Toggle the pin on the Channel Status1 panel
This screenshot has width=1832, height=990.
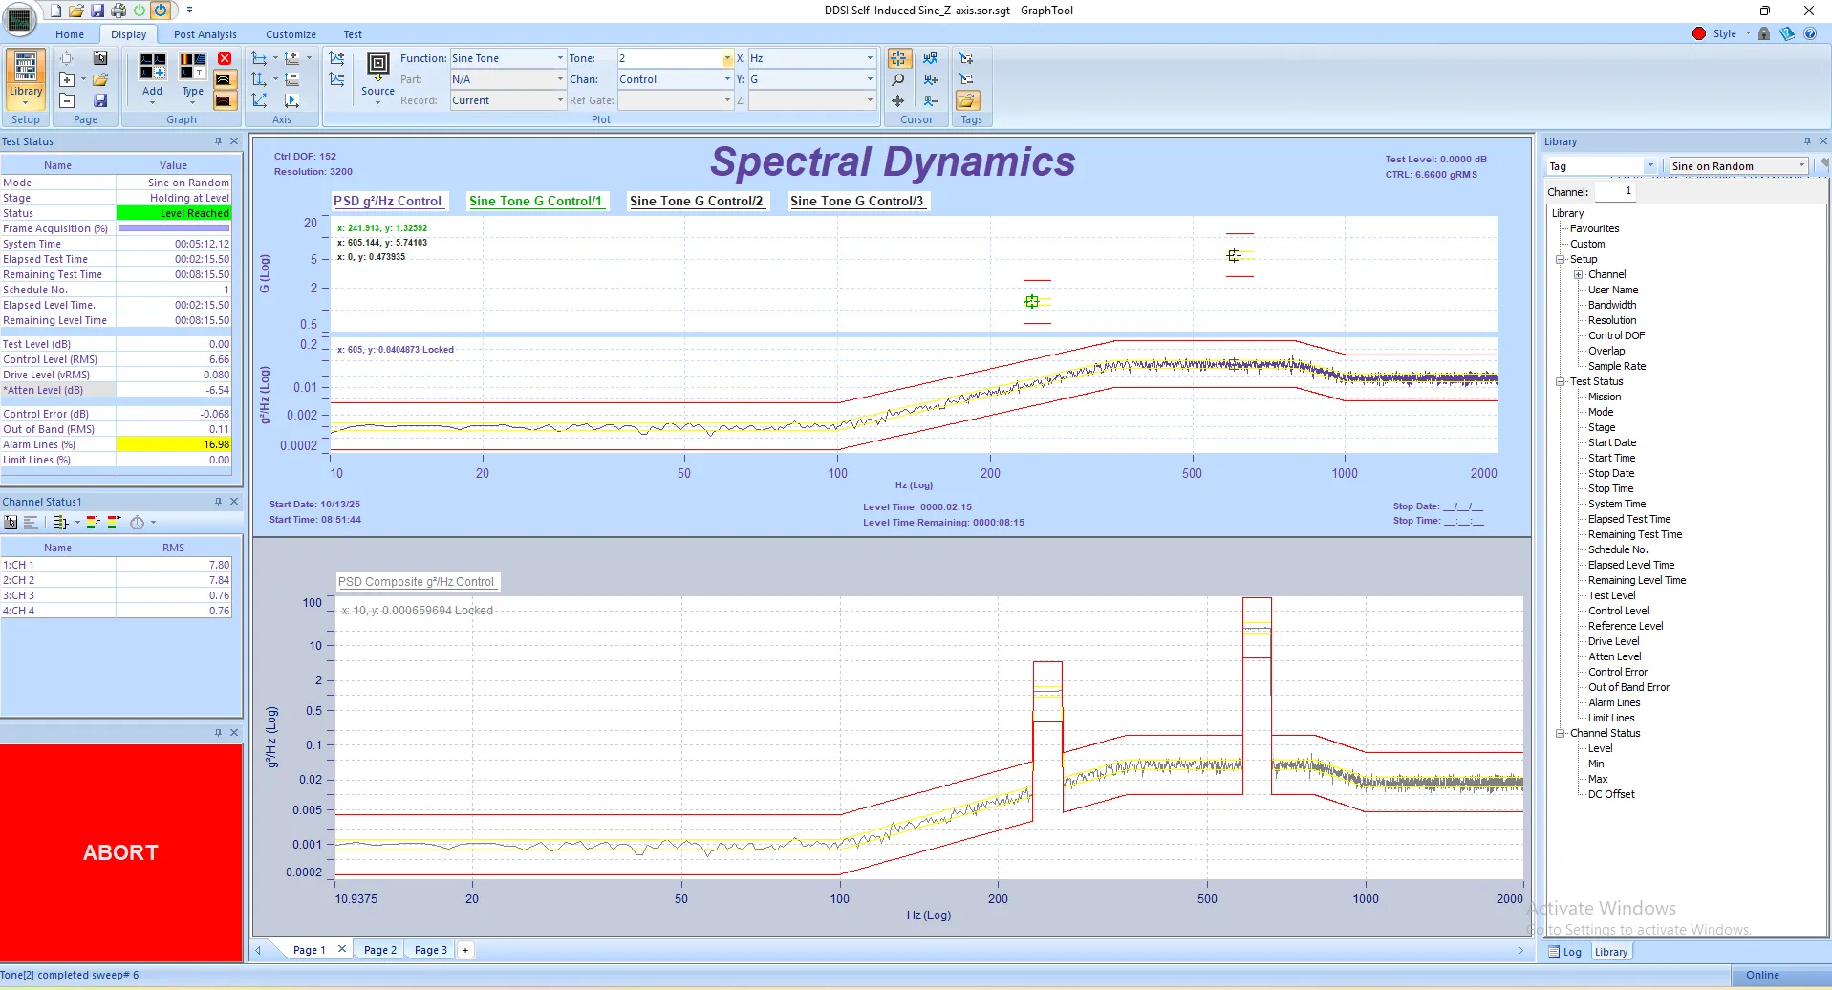point(219,501)
